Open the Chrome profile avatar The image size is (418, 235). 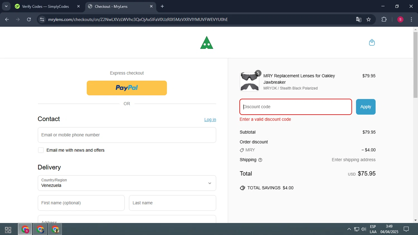400,20
